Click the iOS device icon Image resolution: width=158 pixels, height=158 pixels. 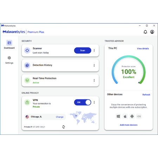139,116
